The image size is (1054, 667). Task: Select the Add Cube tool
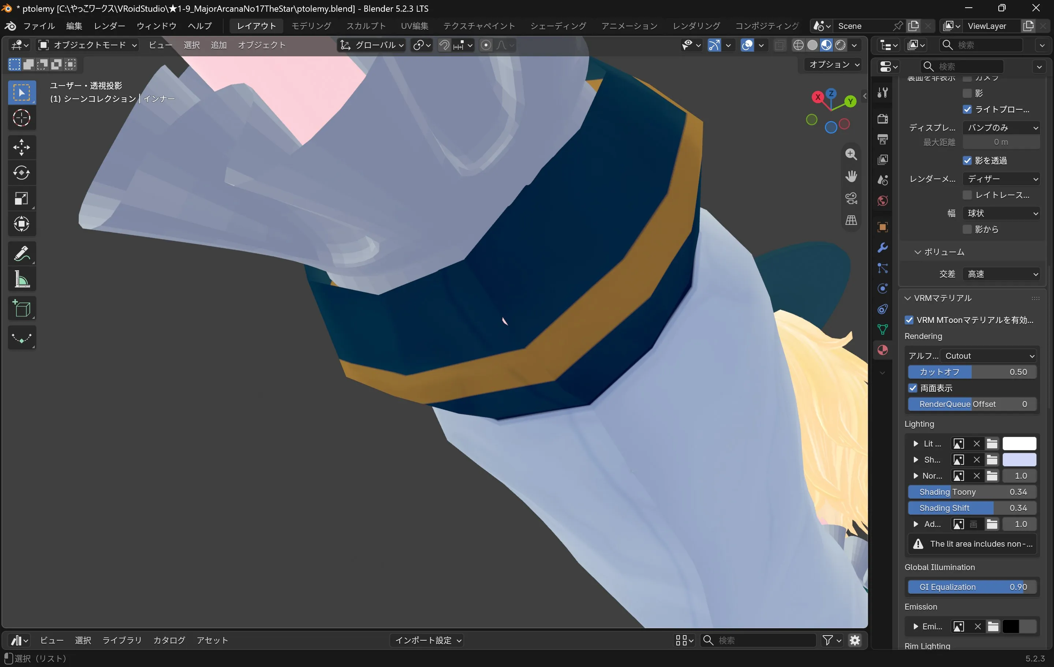pos(22,308)
